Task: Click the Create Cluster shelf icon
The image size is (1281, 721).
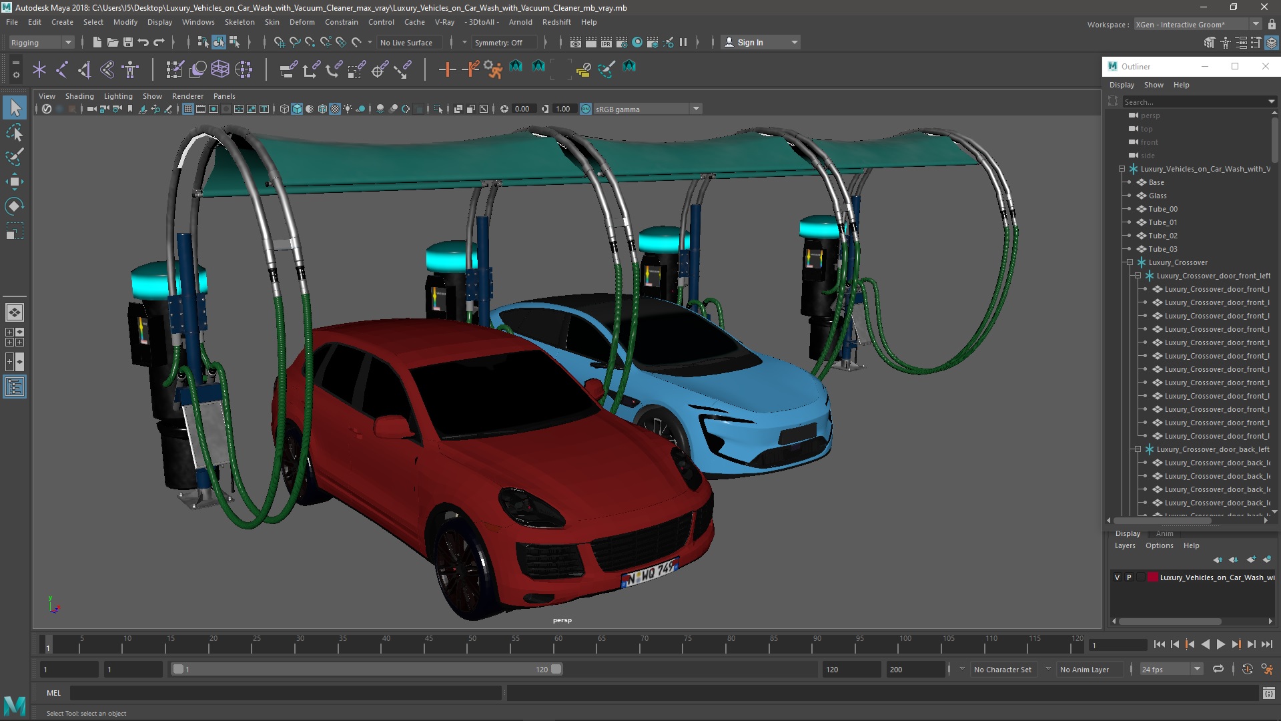Action: (x=244, y=69)
